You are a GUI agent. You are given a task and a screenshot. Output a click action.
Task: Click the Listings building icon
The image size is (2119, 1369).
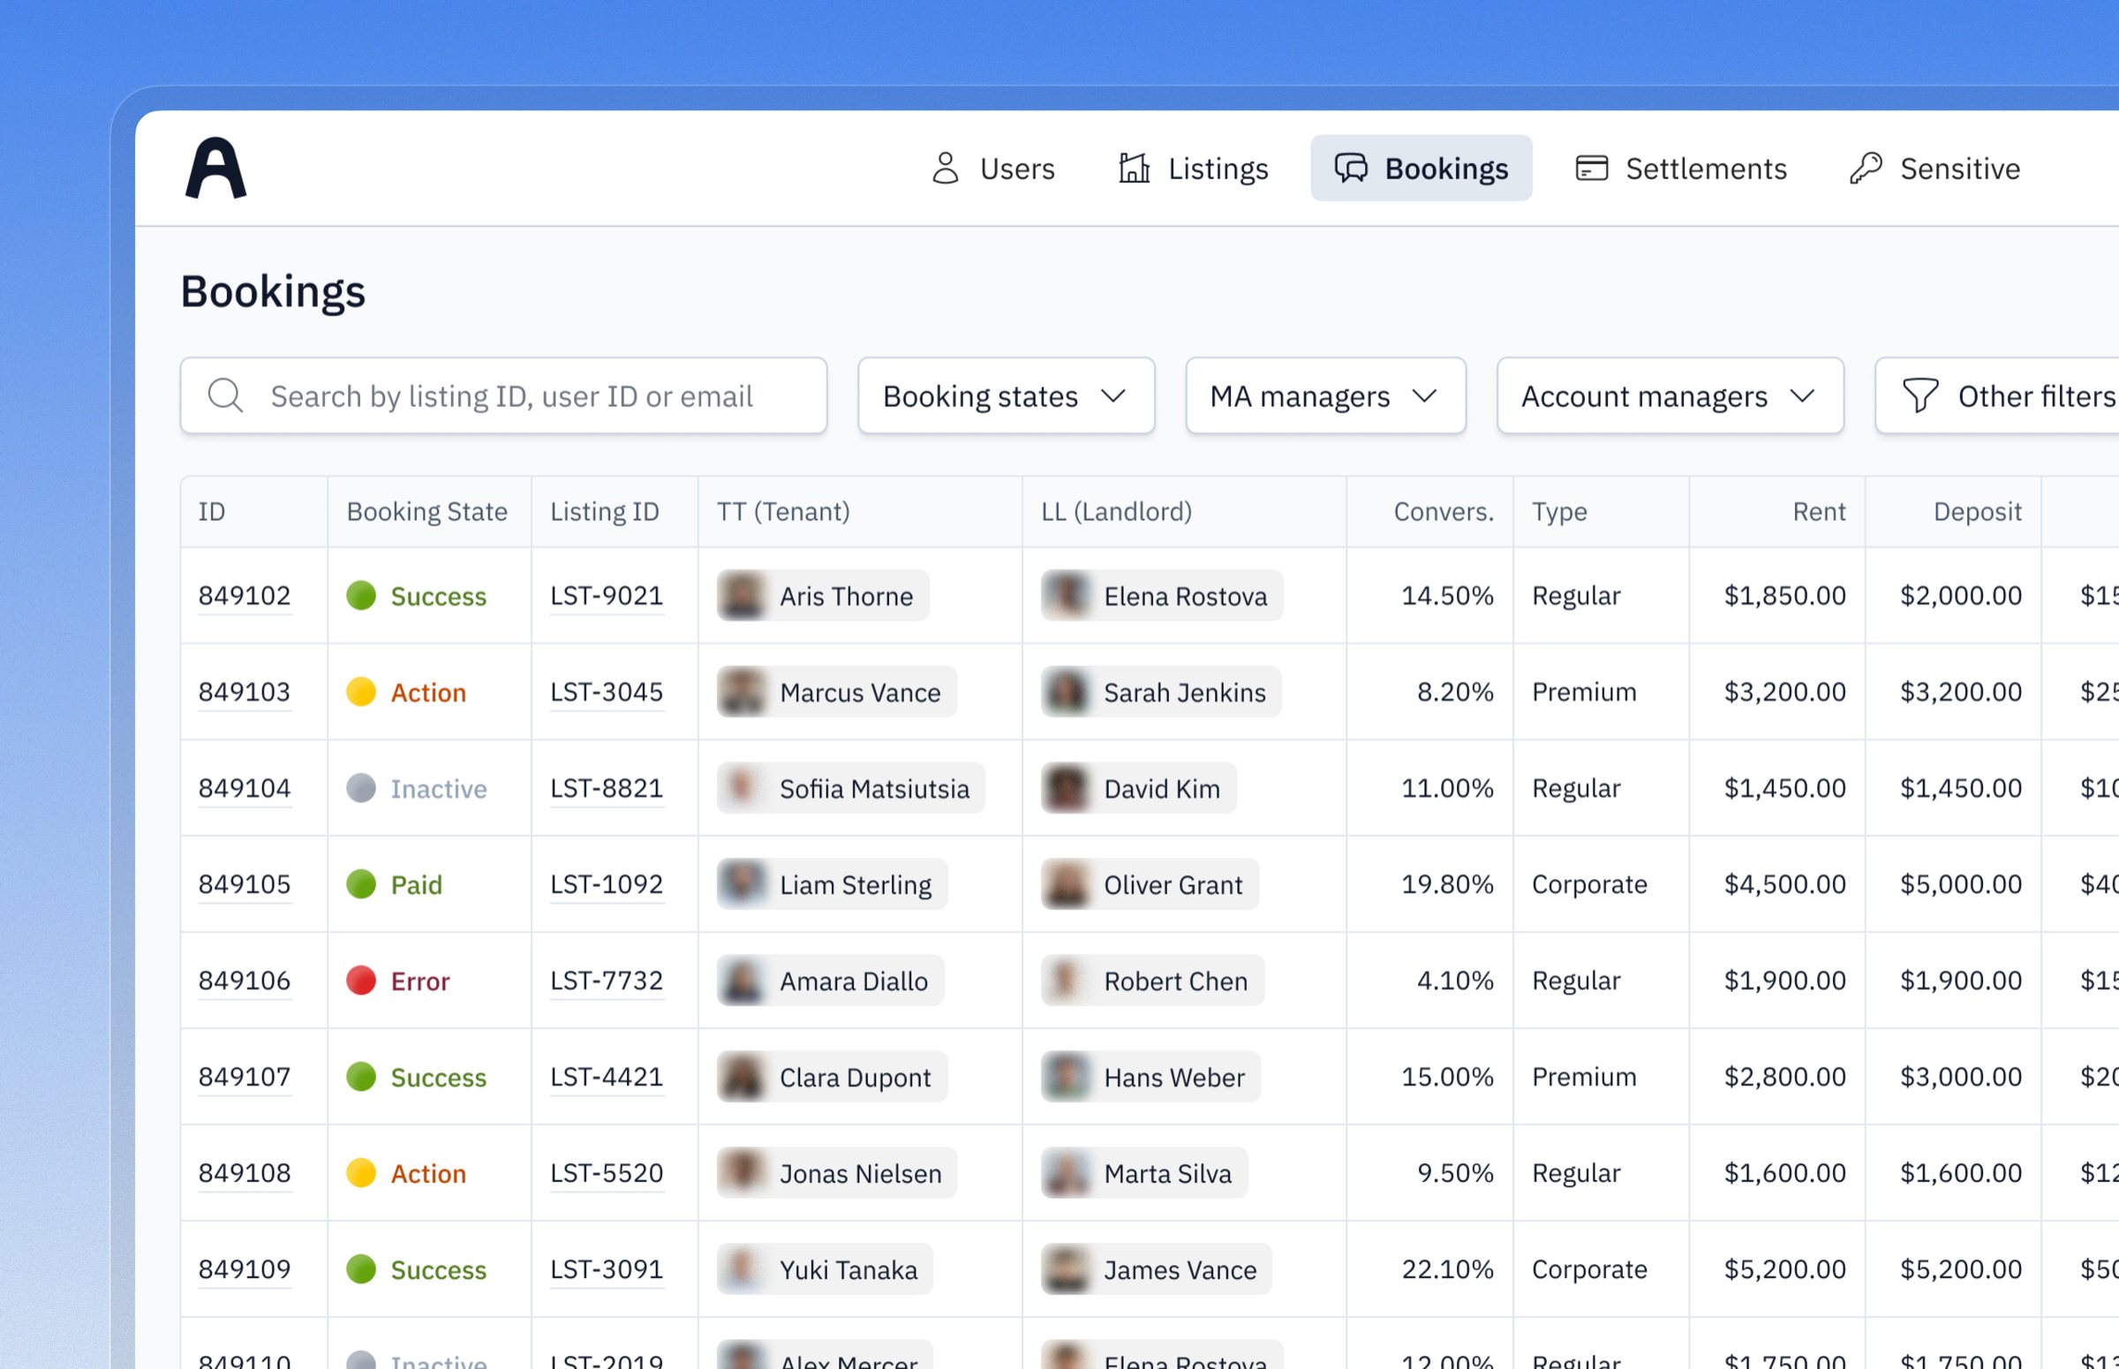(x=1134, y=168)
